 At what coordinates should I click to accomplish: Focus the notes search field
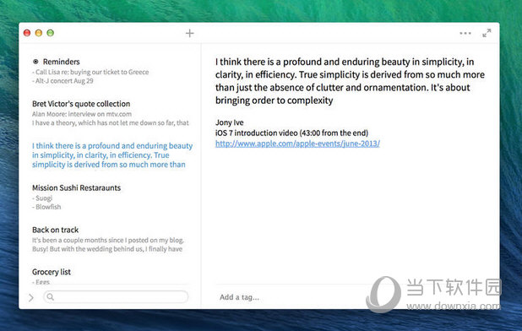(x=116, y=296)
